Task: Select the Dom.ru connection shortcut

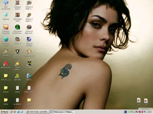Action: point(29,77)
